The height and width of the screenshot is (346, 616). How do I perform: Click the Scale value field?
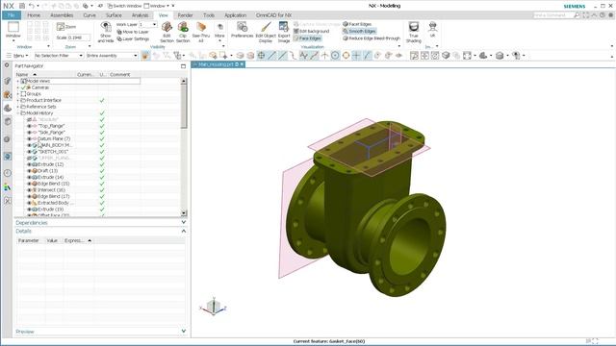tap(79, 37)
